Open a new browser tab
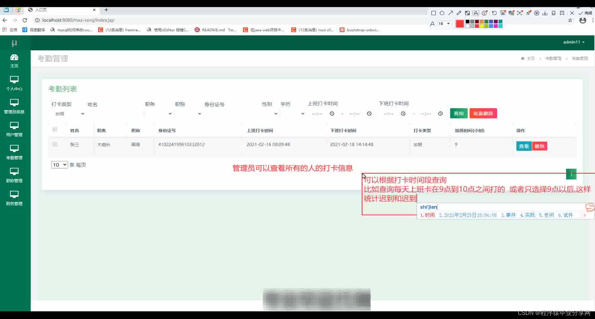 pos(106,10)
